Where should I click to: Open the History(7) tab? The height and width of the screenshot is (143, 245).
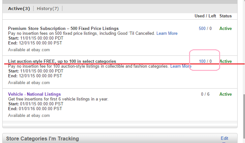[48, 8]
